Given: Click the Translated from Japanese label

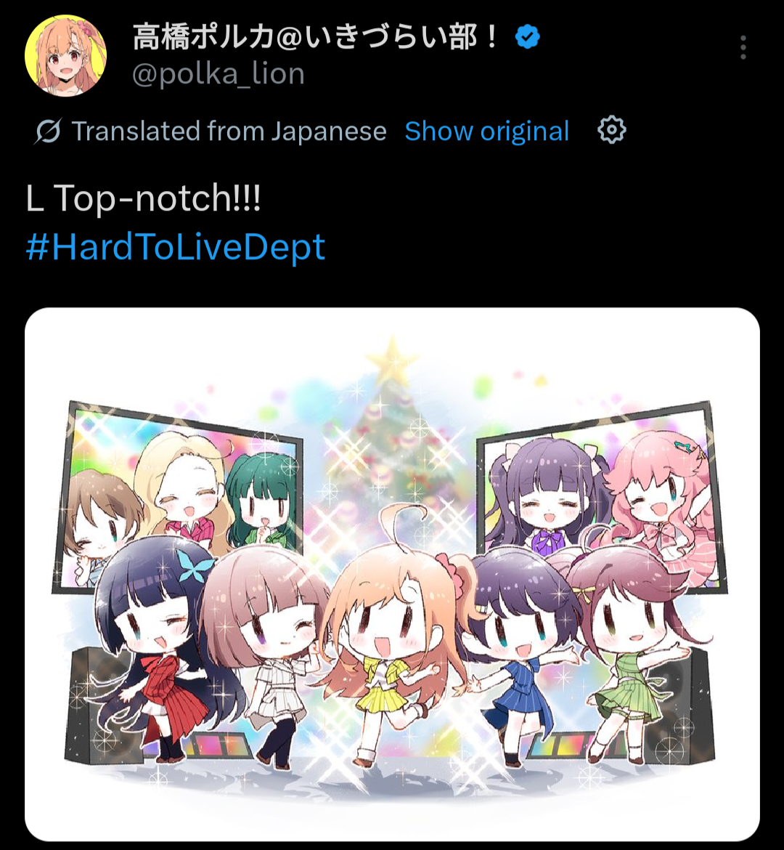Looking at the screenshot, I should (229, 131).
